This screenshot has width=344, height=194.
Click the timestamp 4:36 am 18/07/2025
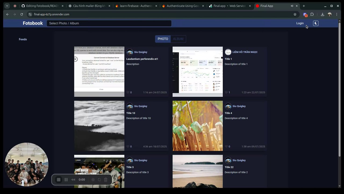click(x=155, y=147)
